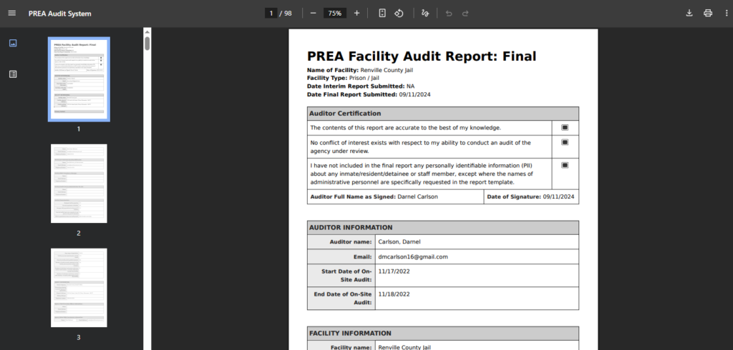733x350 pixels.
Task: Toggle the no conflict of interest checkbox
Action: click(565, 142)
